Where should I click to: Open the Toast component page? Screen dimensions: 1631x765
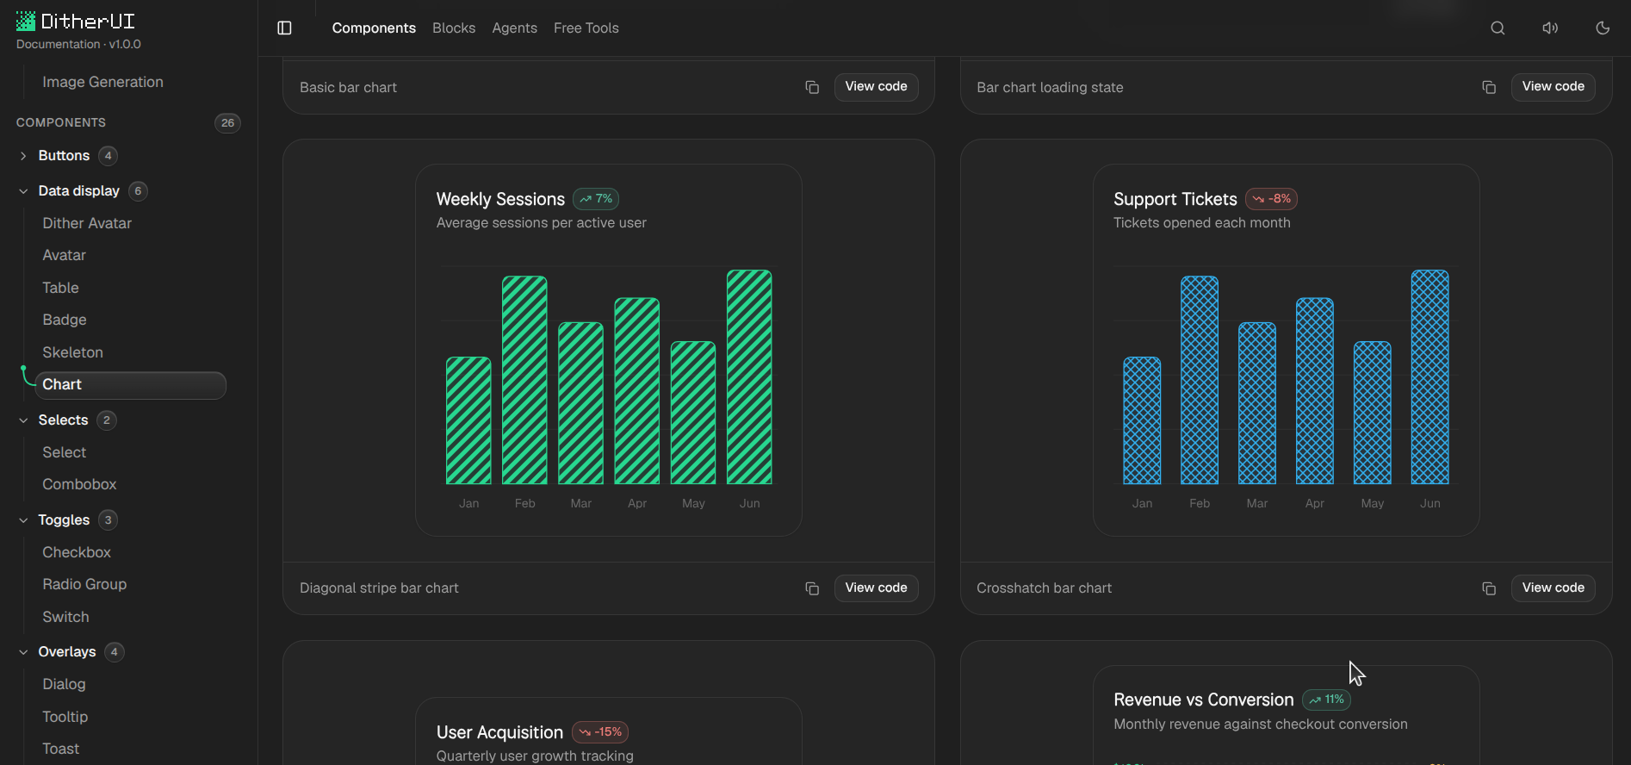coord(61,749)
